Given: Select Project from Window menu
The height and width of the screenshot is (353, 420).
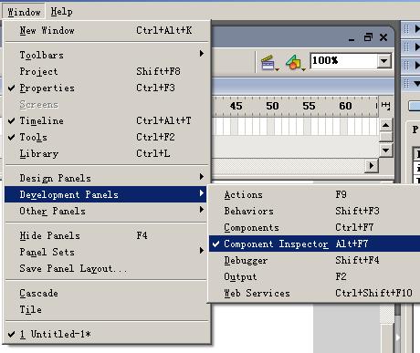Looking at the screenshot, I should tap(107, 71).
